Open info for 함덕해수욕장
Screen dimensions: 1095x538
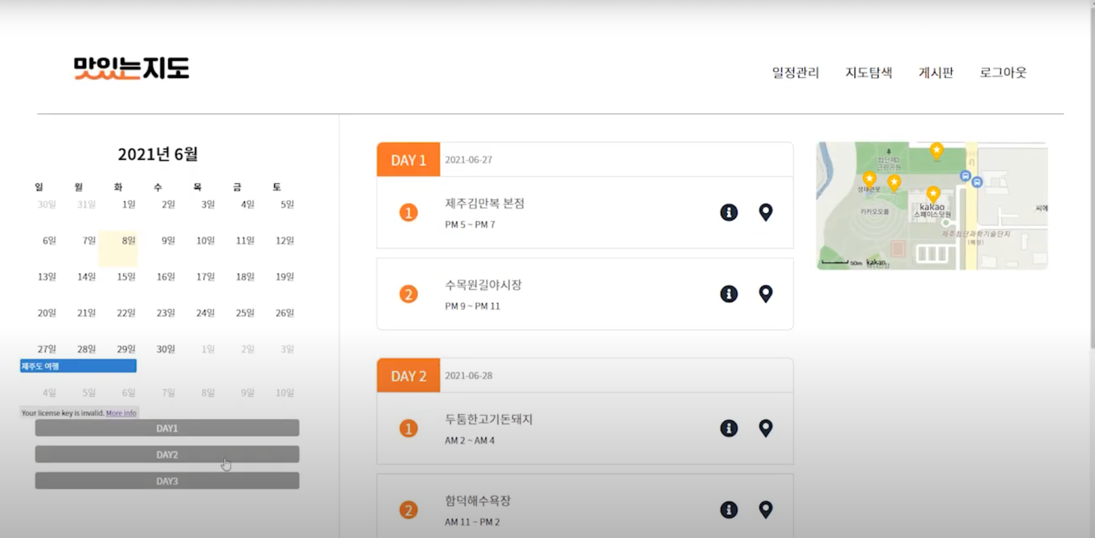click(x=729, y=510)
